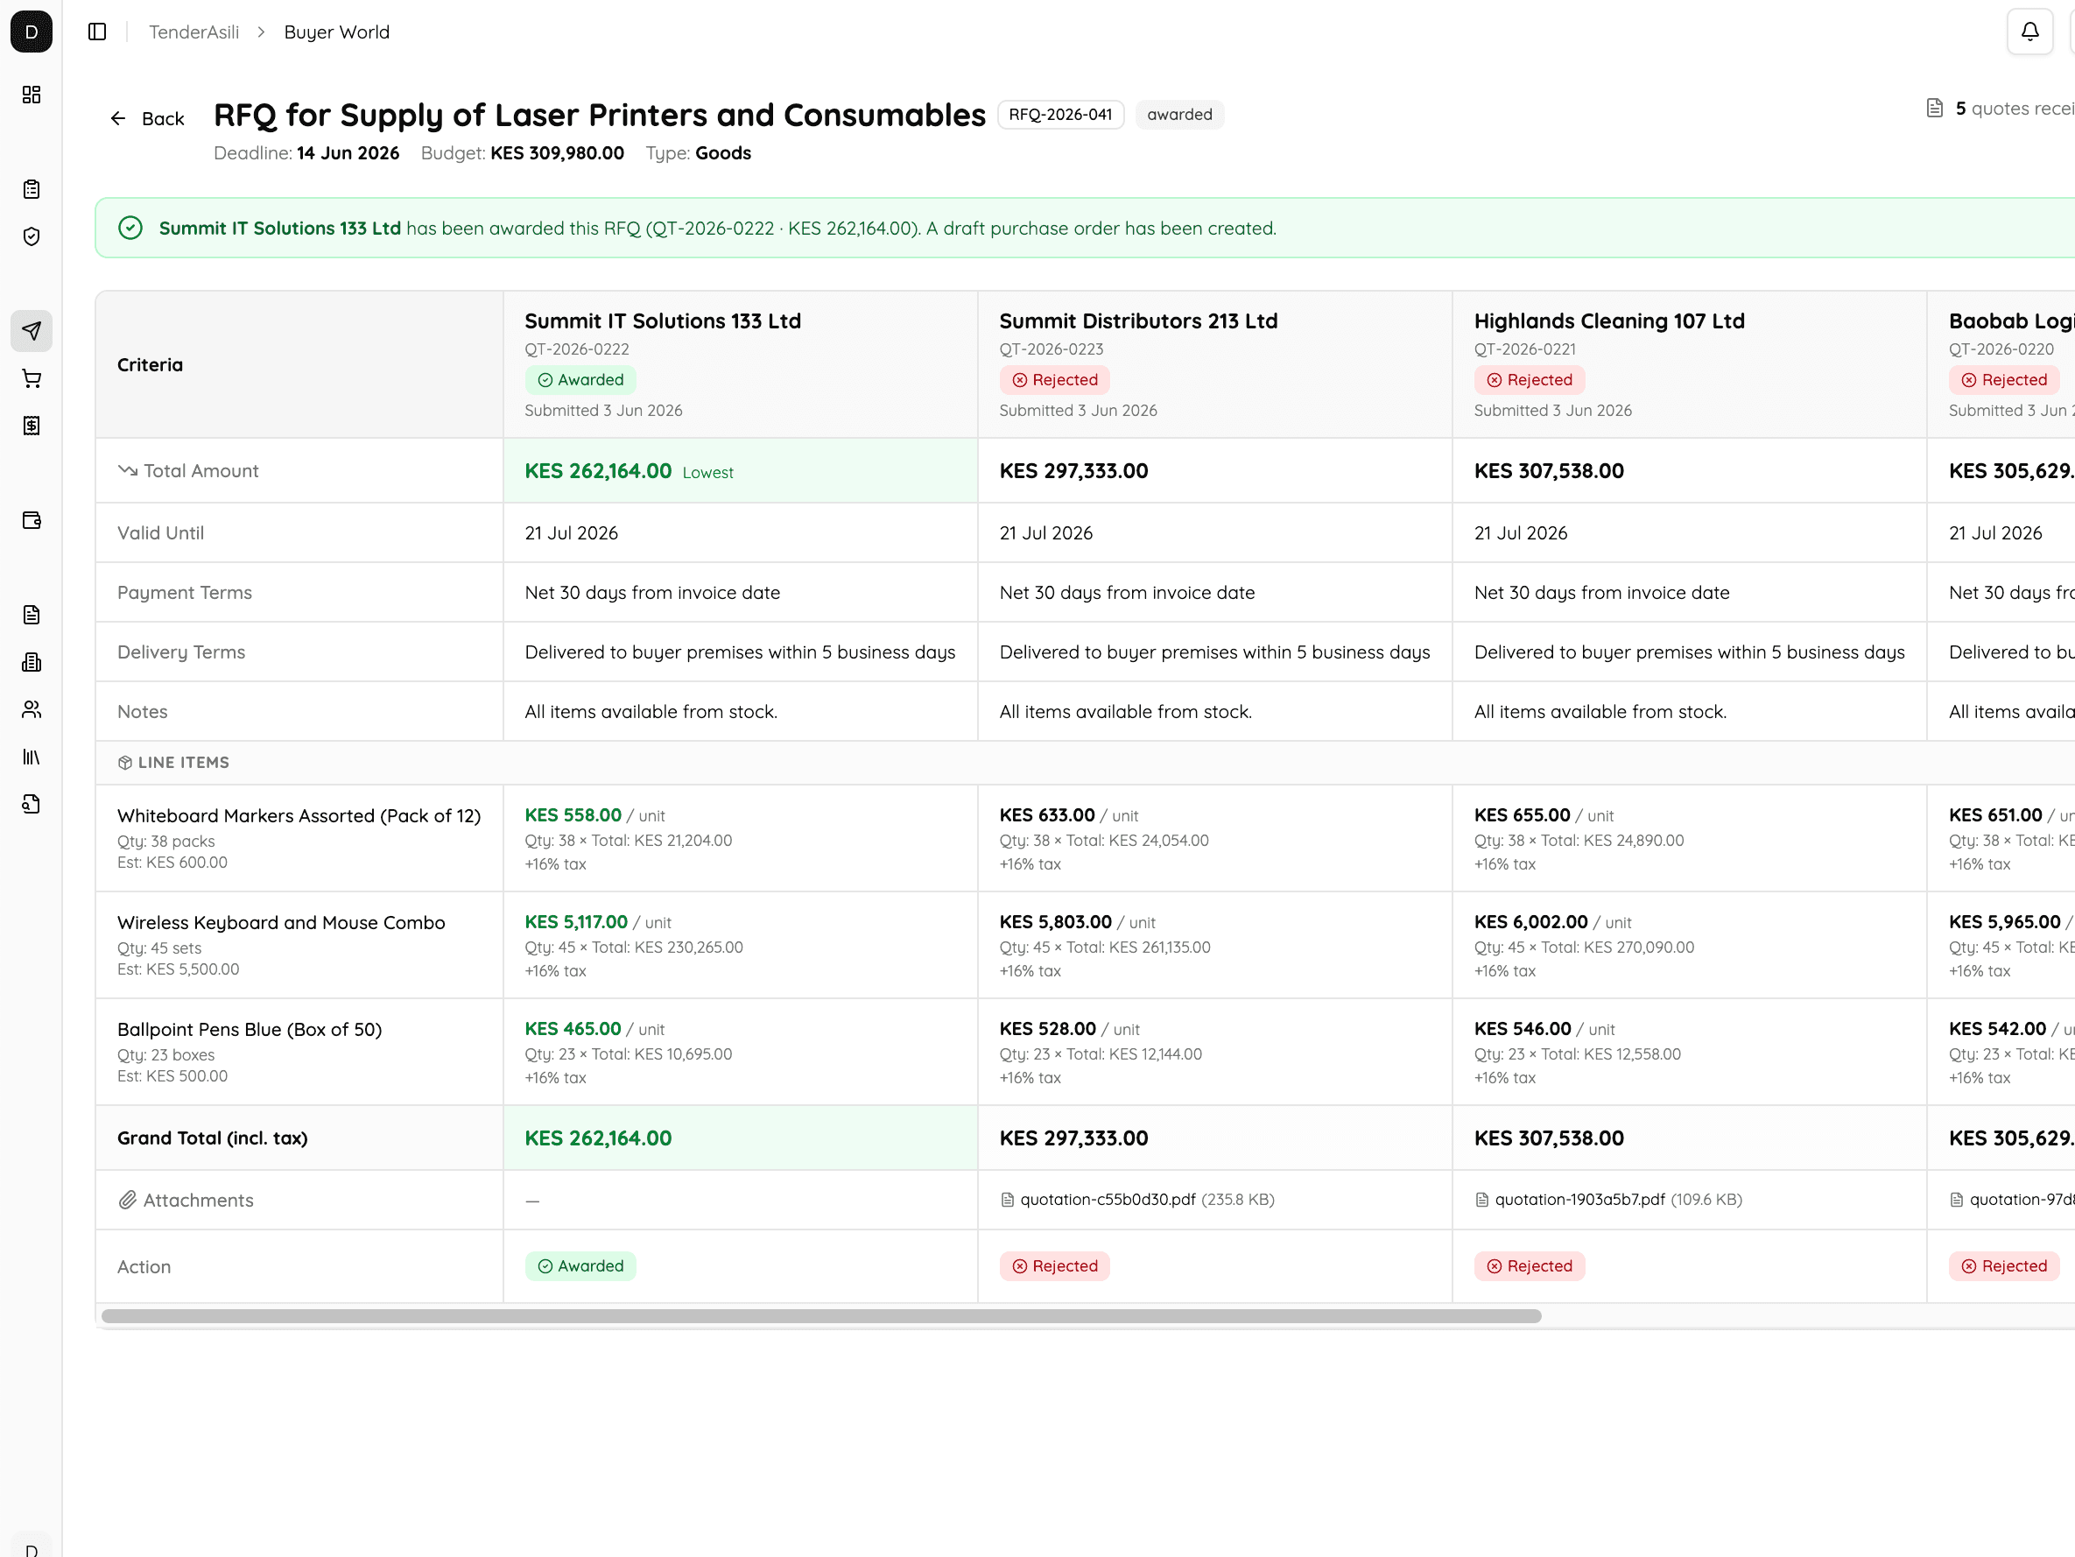2075x1557 pixels.
Task: Click unit price KES 633.00
Action: point(1048,815)
